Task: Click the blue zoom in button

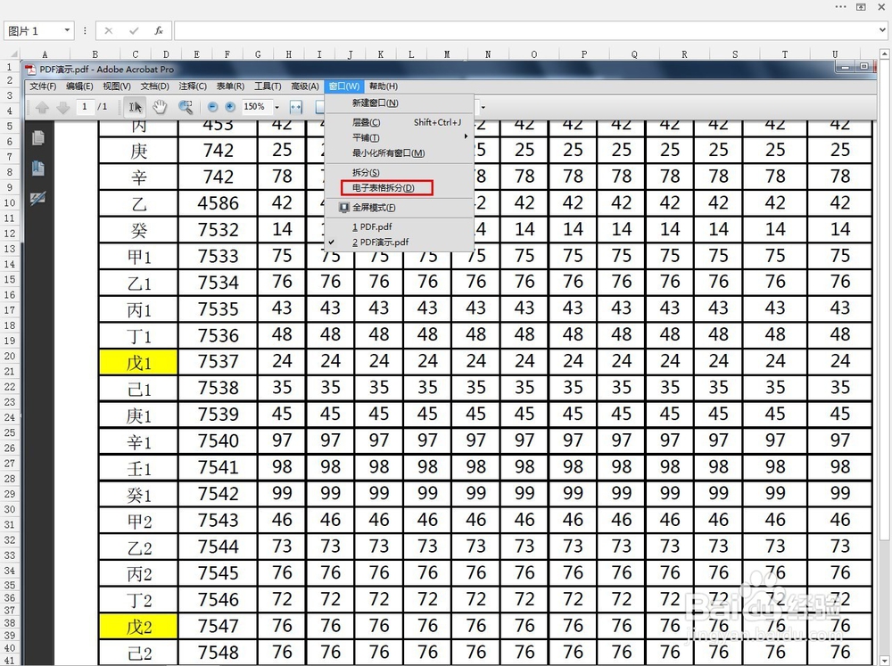Action: 230,107
